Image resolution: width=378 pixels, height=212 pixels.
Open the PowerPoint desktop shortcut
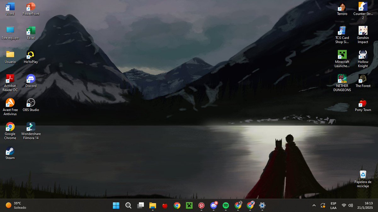click(31, 9)
